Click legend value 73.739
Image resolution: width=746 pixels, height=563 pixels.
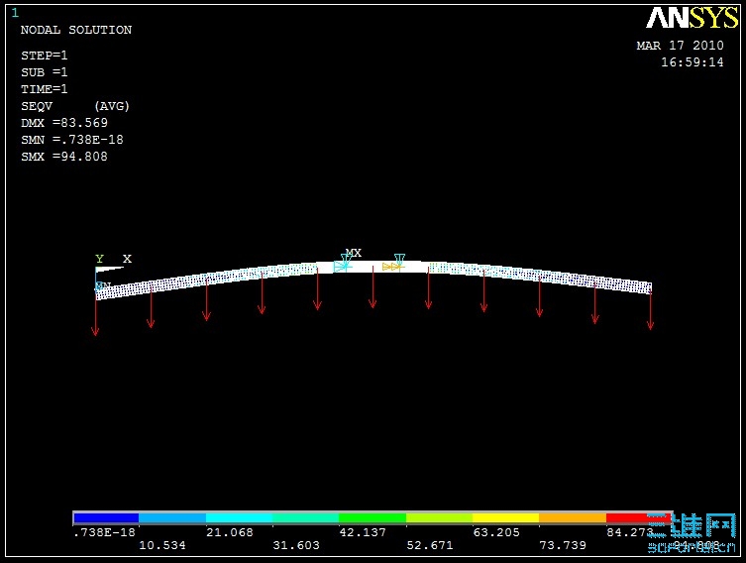563,545
